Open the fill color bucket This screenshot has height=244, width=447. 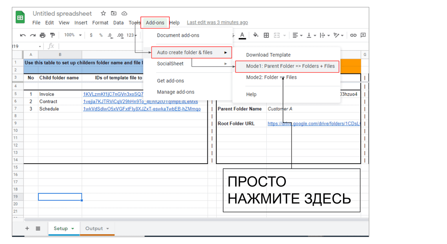pyautogui.click(x=256, y=35)
